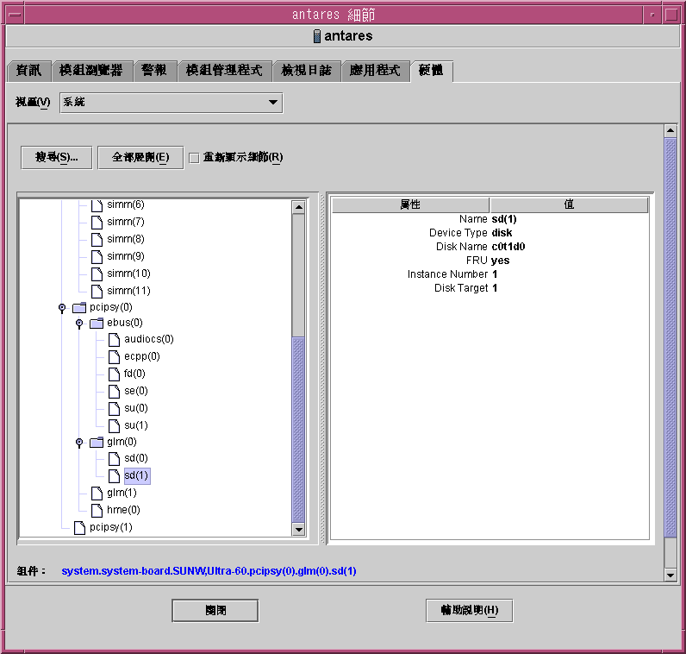Viewport: 686px width, 654px height.
Task: Click the pcipsy(1) document icon
Action: point(79,528)
